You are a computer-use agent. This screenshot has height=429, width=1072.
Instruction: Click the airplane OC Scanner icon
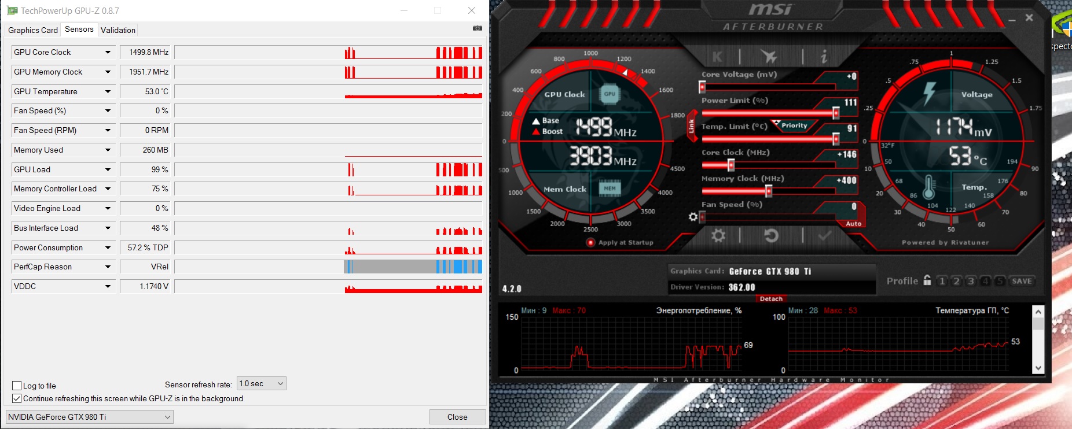coord(769,57)
